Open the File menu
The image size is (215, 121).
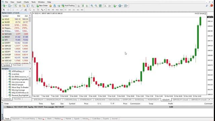[x=6, y=2]
